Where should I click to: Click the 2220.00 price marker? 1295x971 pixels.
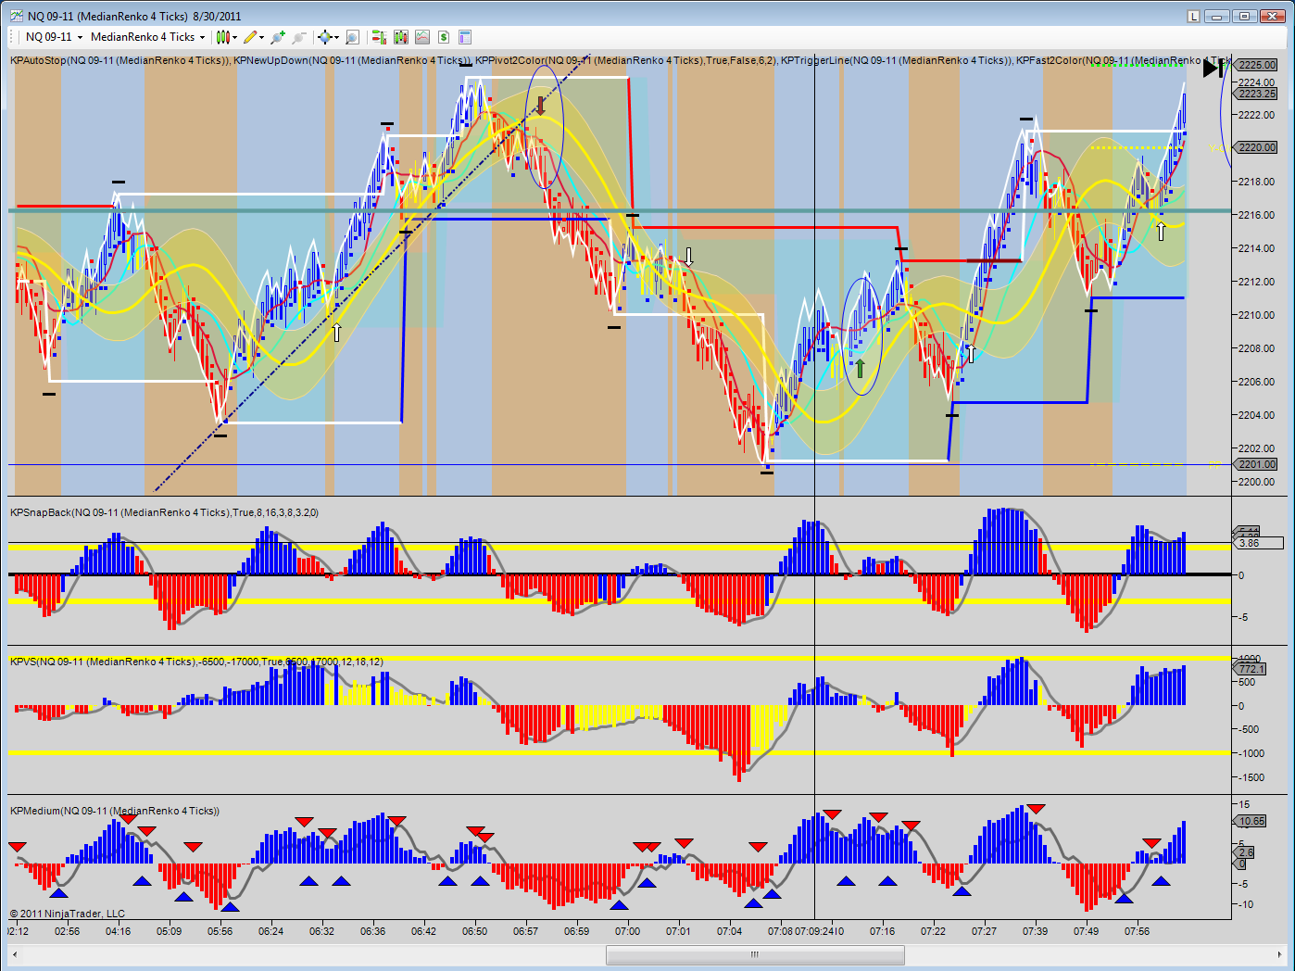click(x=1256, y=147)
